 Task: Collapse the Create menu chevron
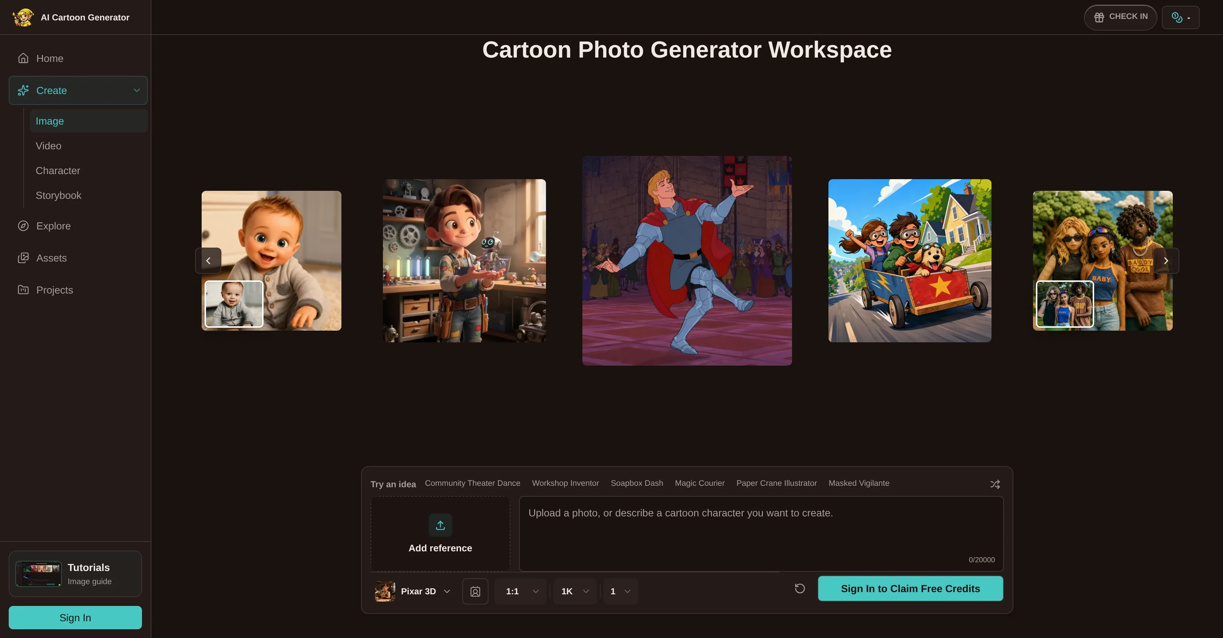point(137,90)
